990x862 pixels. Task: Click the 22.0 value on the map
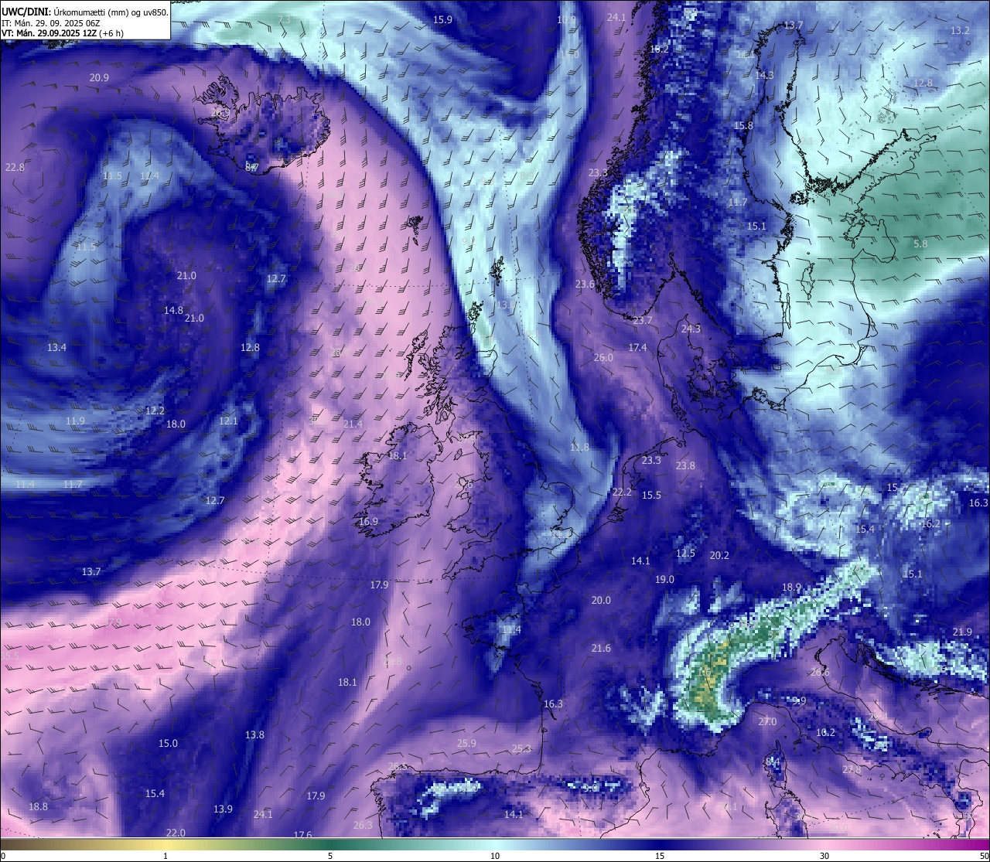[176, 833]
